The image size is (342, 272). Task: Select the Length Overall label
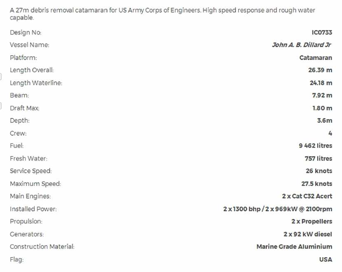click(x=32, y=70)
